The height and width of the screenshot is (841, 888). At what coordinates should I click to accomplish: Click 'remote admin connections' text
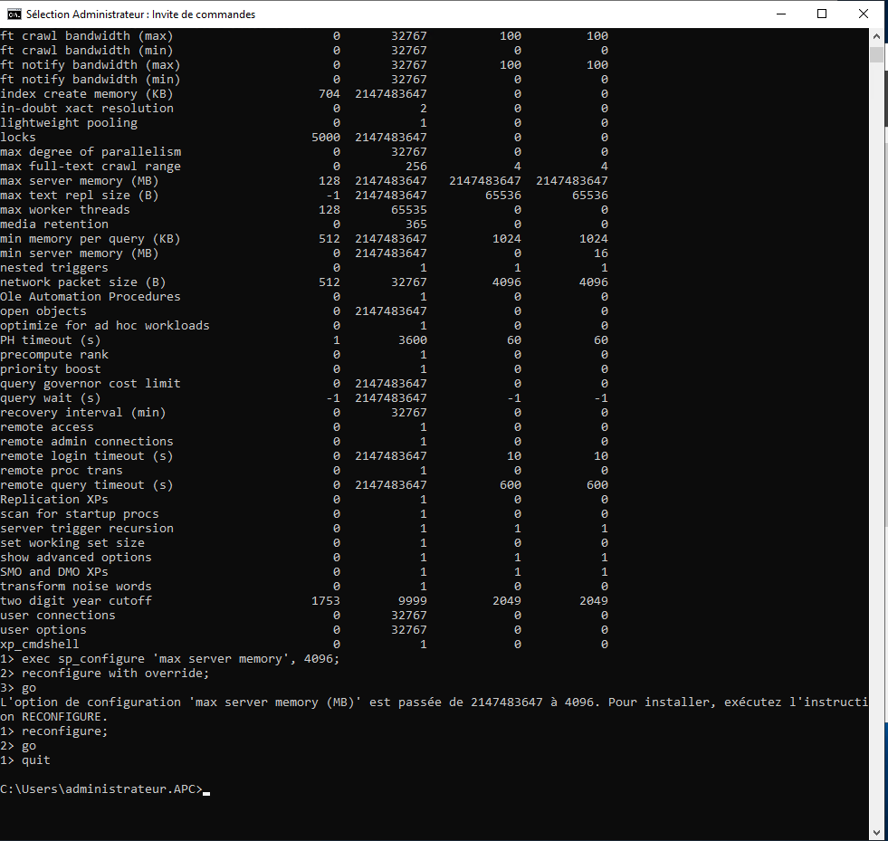click(87, 441)
